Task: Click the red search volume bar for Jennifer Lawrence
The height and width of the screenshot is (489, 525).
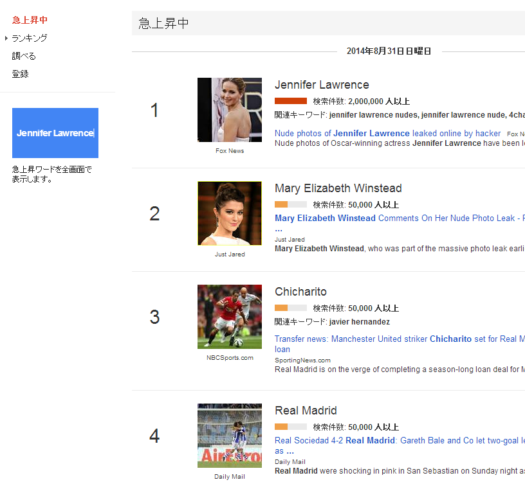Action: point(291,101)
